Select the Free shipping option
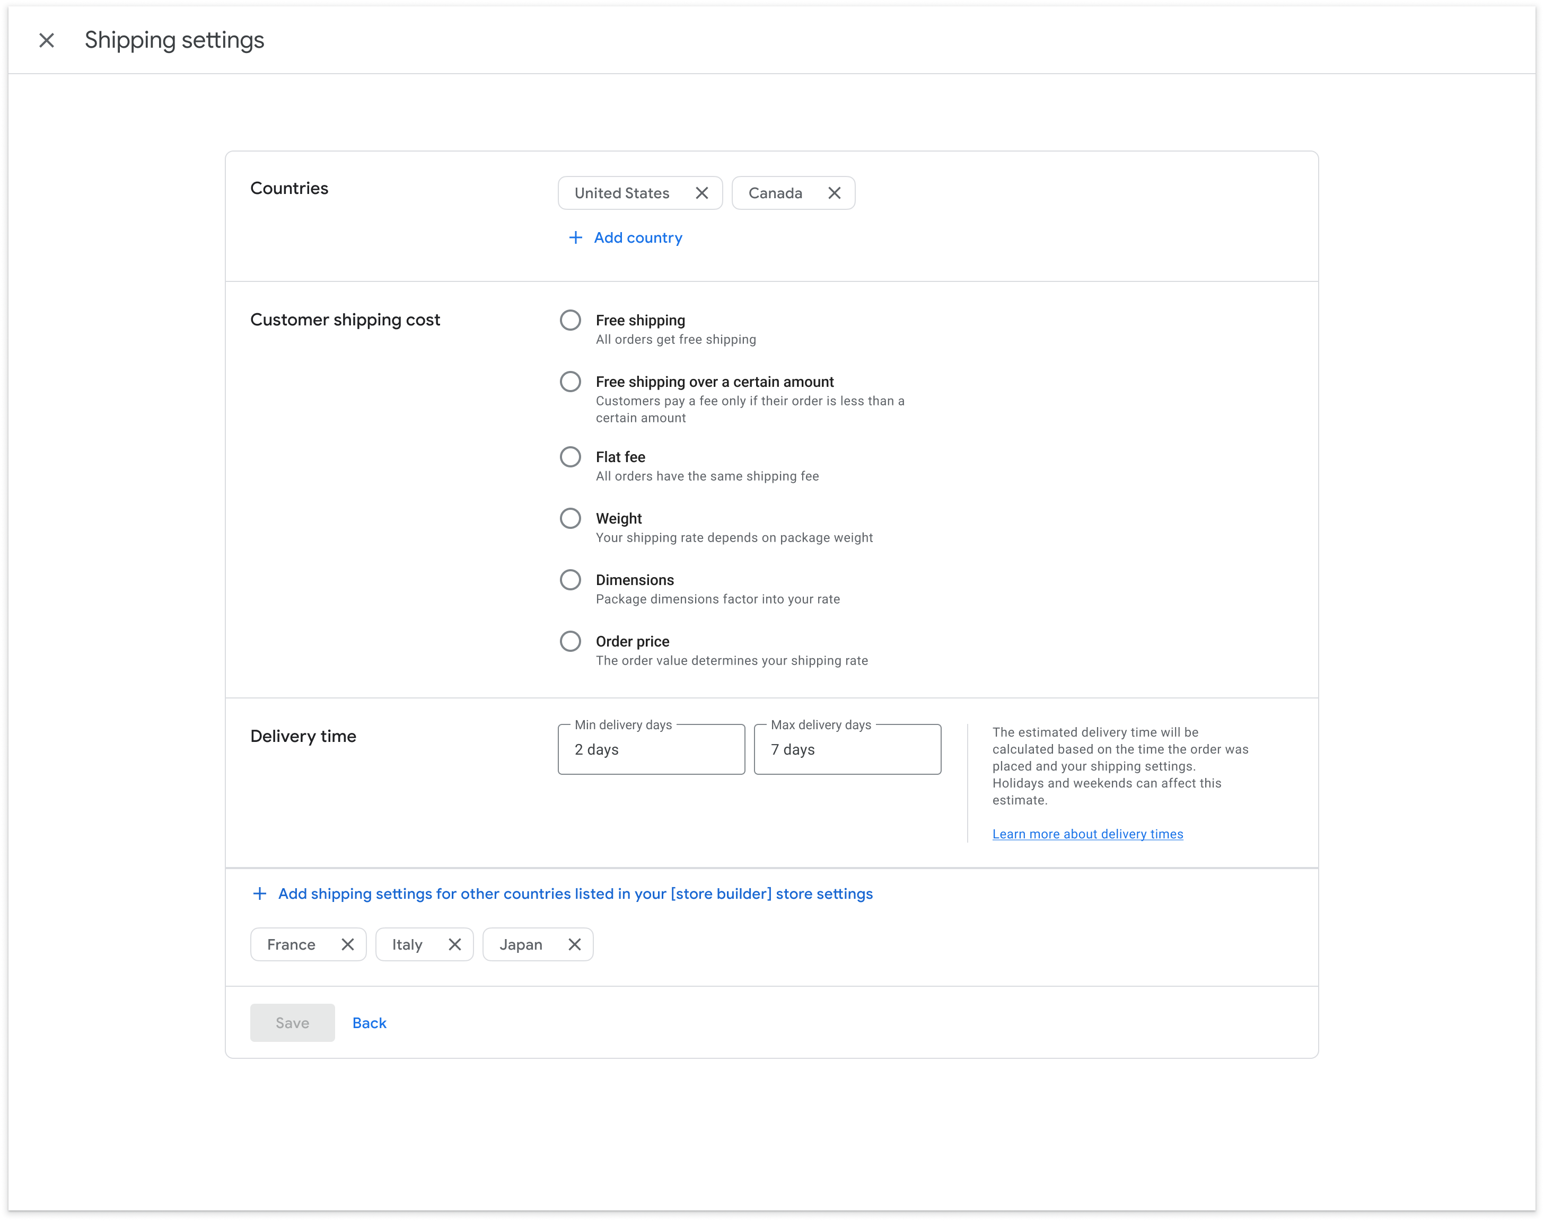Image resolution: width=1544 pixels, height=1221 pixels. point(570,320)
